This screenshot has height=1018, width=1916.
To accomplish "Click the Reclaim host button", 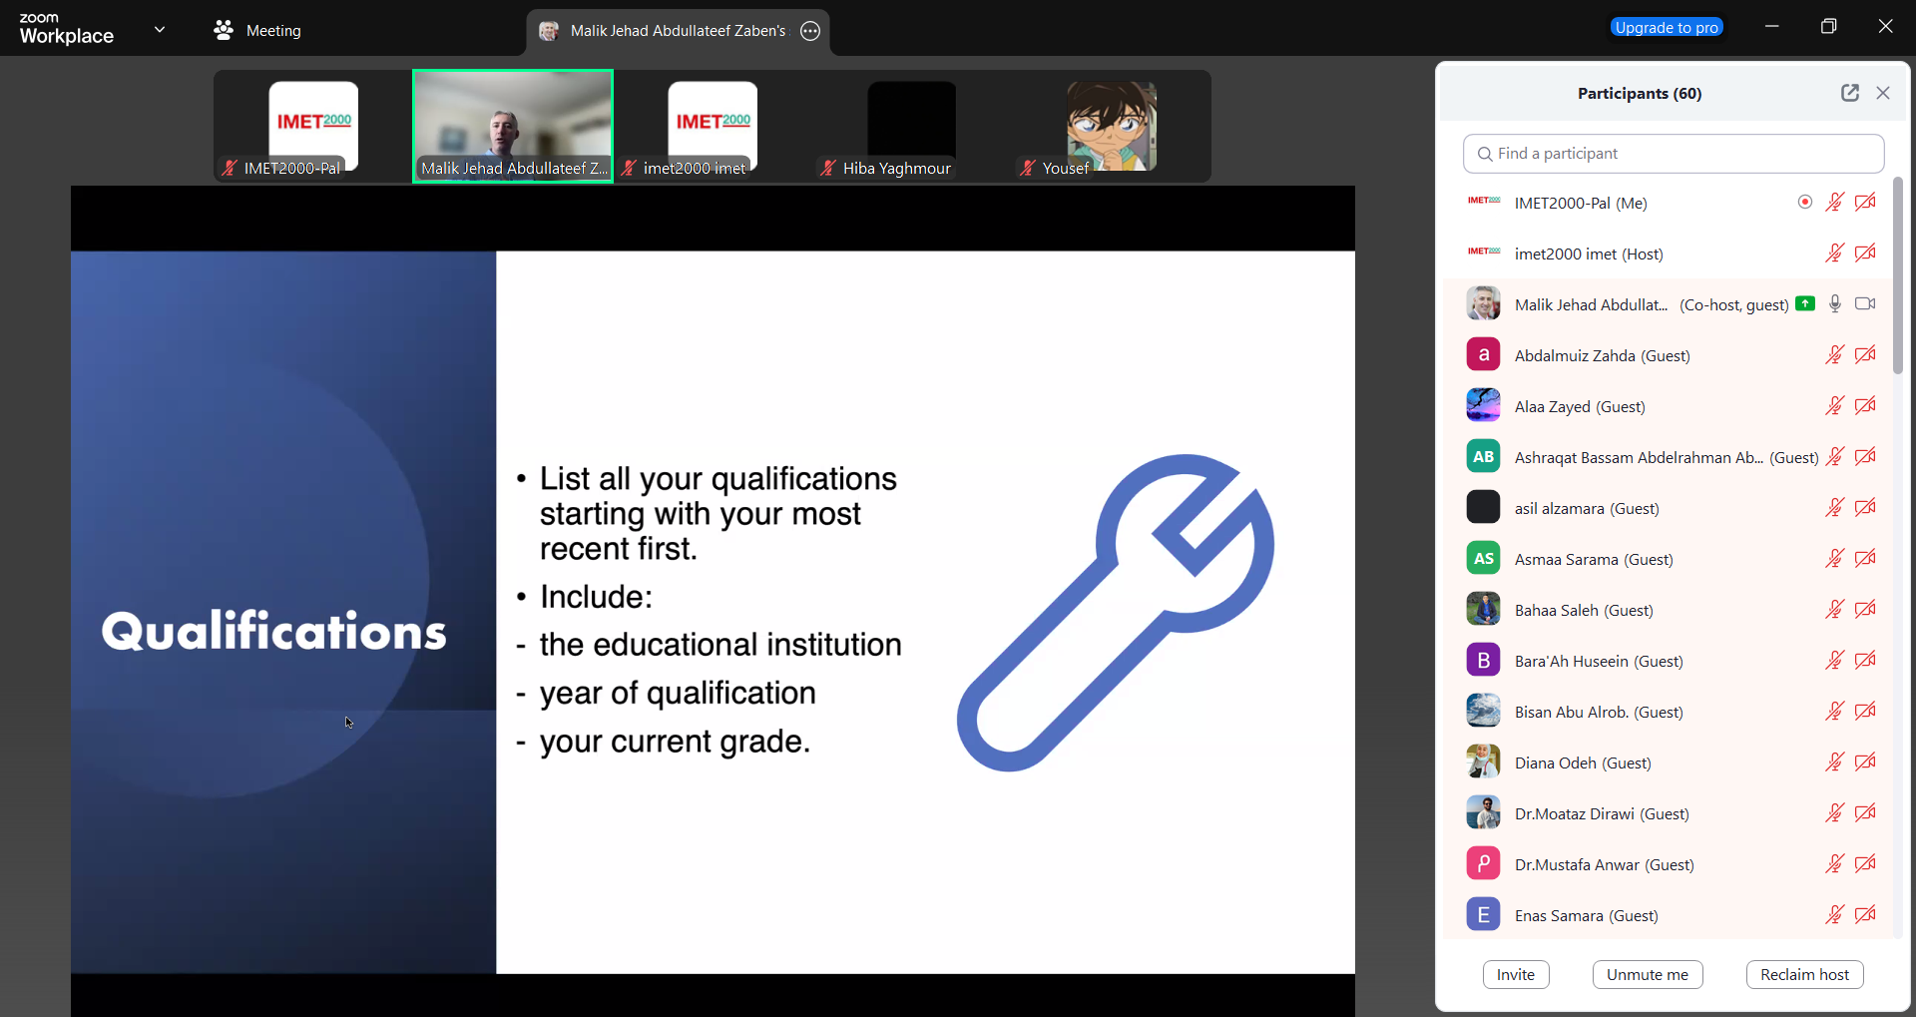I will click(x=1803, y=975).
